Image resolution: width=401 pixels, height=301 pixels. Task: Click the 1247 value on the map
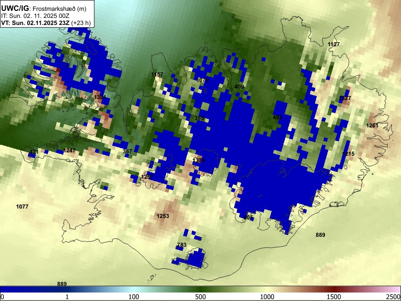pyautogui.click(x=69, y=150)
